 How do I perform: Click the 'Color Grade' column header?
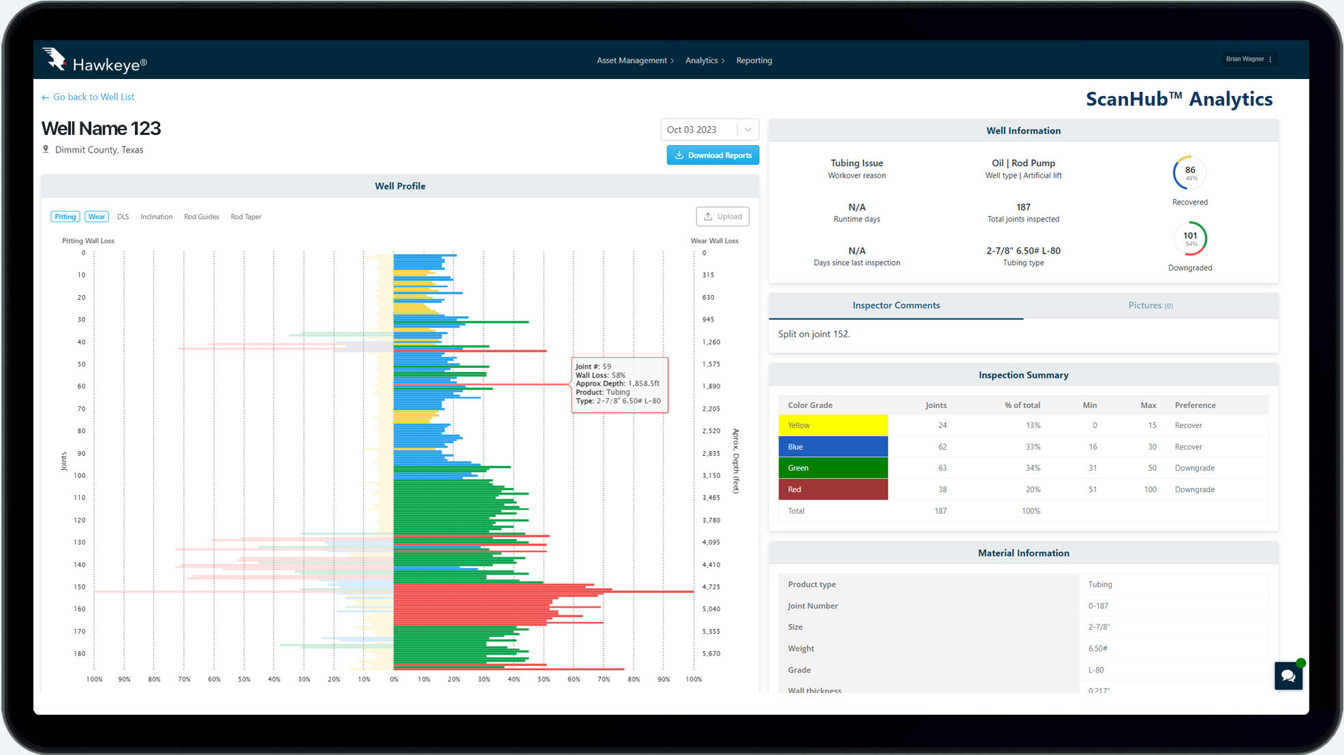point(810,405)
